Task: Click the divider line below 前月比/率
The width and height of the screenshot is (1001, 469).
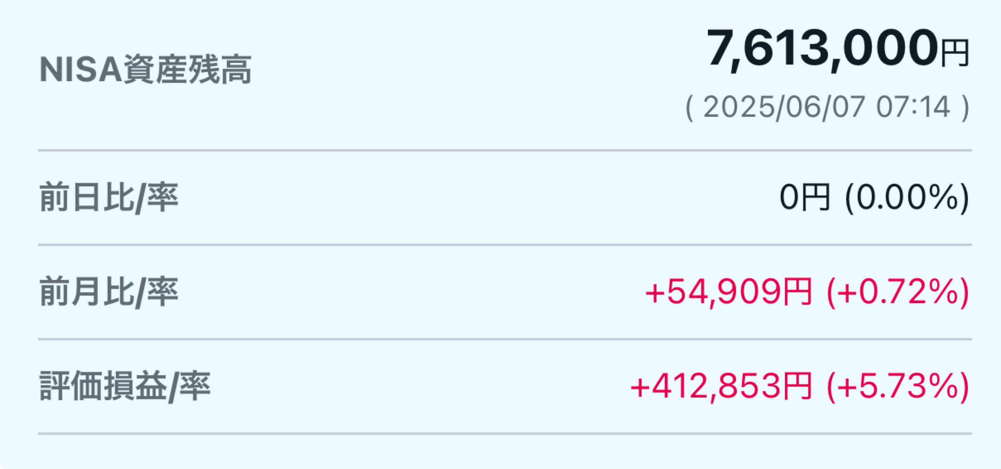Action: (505, 339)
